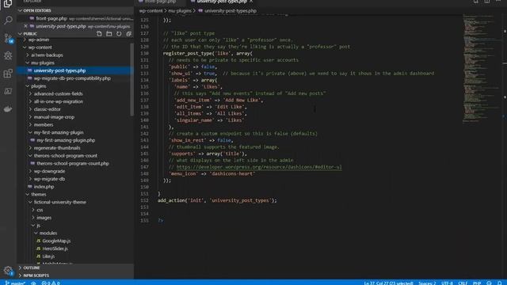Click the feedback smiley in status bar

[x=489, y=283]
